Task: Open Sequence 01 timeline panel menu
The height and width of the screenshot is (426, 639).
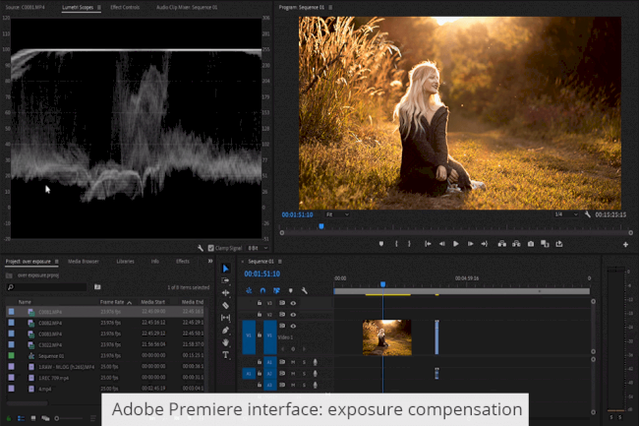Action: click(x=280, y=262)
